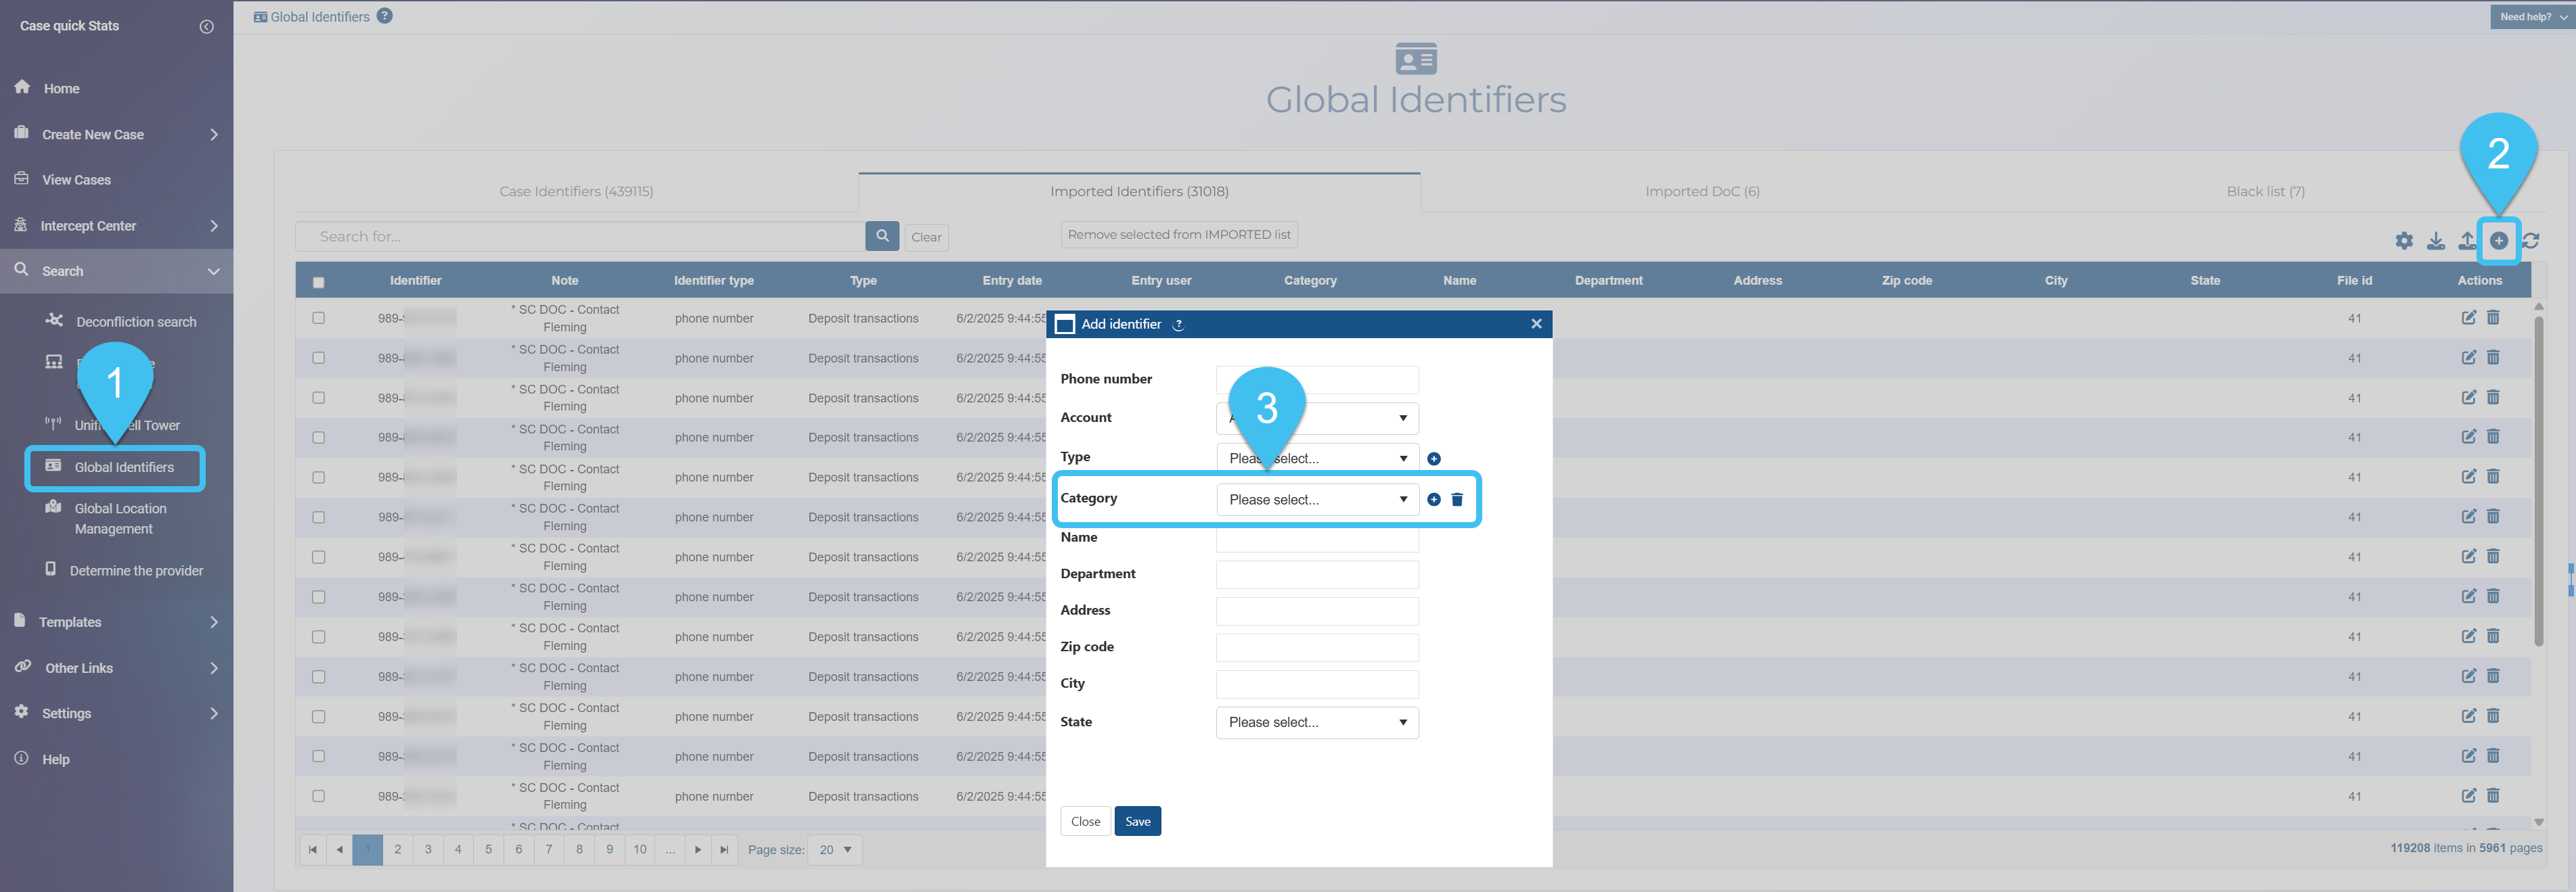Check the first row checkbox
This screenshot has height=892, width=2576.
tap(319, 319)
